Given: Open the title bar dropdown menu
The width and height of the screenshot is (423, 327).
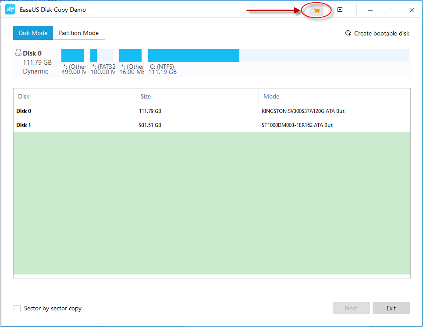Looking at the screenshot, I should (x=340, y=10).
